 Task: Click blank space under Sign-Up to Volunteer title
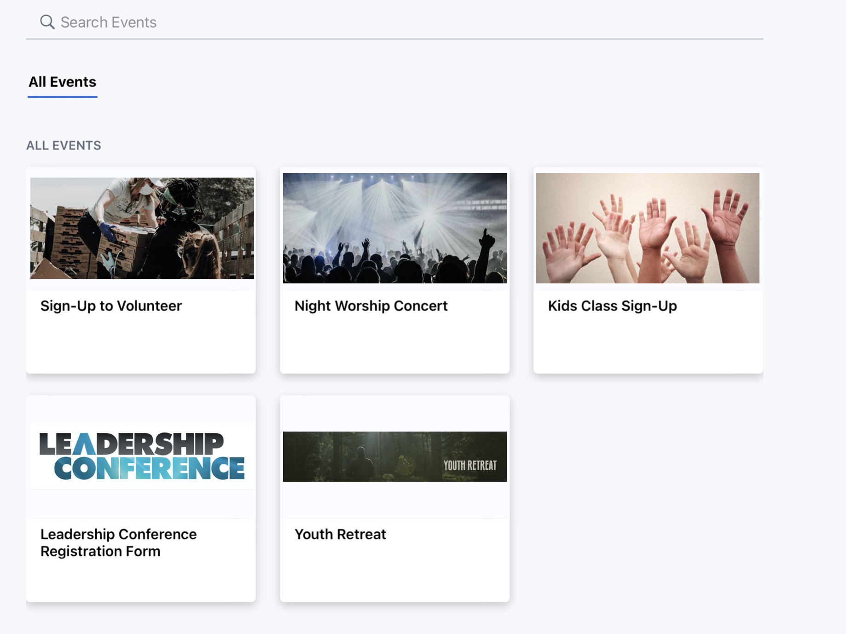click(x=140, y=345)
